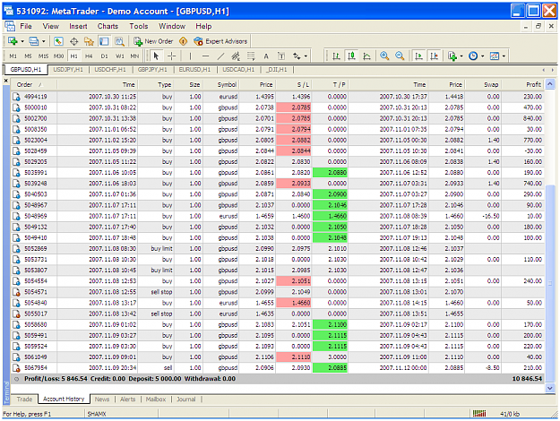Click the history list scroll up arrow
560x421 pixels.
[550, 84]
